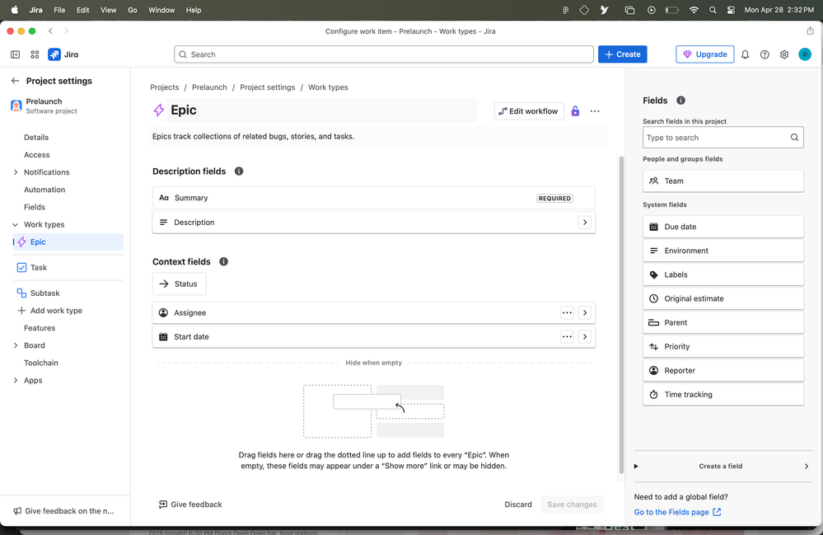Click the Prelaunch breadcrumb link

209,87
